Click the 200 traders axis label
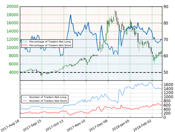This screenshot has width=175, height=132. (167, 113)
